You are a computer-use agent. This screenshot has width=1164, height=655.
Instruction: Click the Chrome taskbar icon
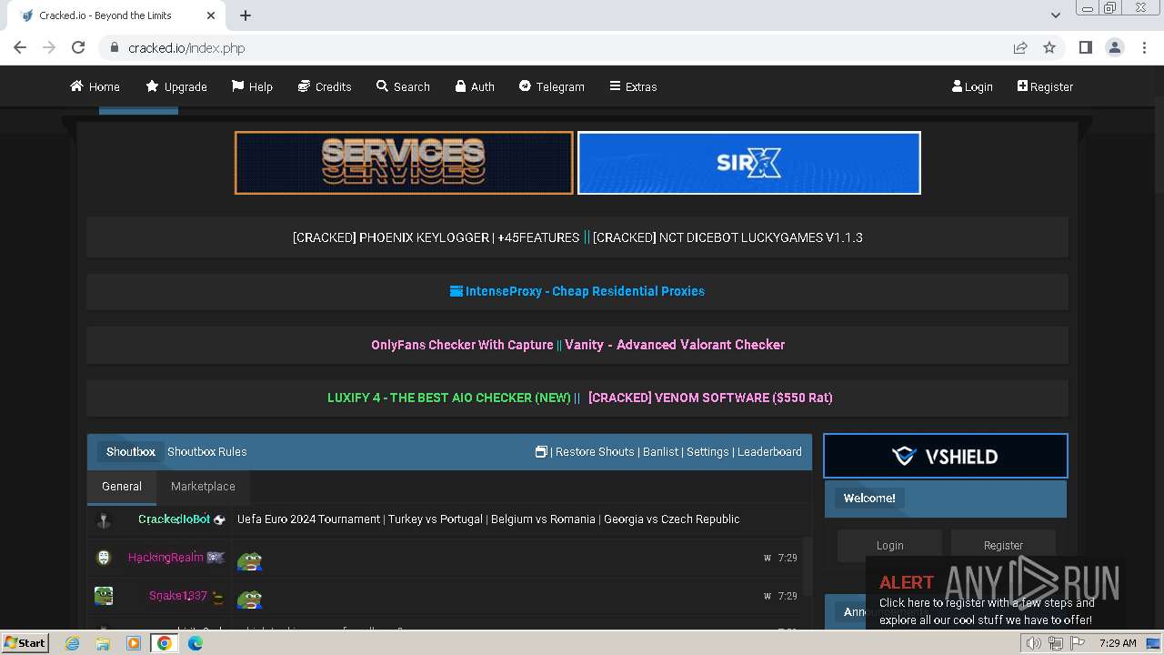pos(165,643)
